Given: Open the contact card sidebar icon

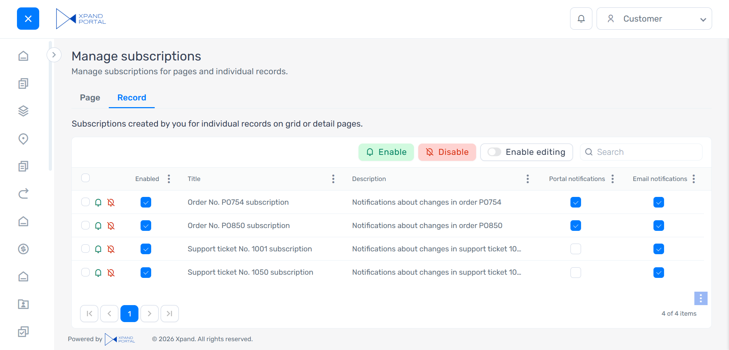Looking at the screenshot, I should 23,304.
